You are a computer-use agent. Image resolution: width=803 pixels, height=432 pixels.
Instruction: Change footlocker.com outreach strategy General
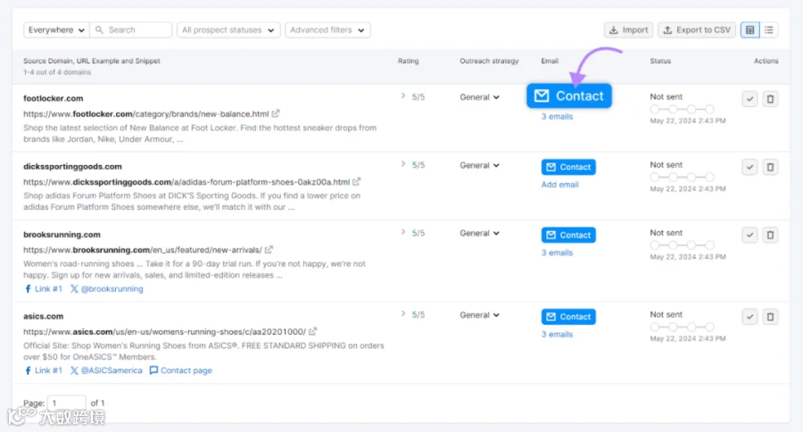(479, 97)
